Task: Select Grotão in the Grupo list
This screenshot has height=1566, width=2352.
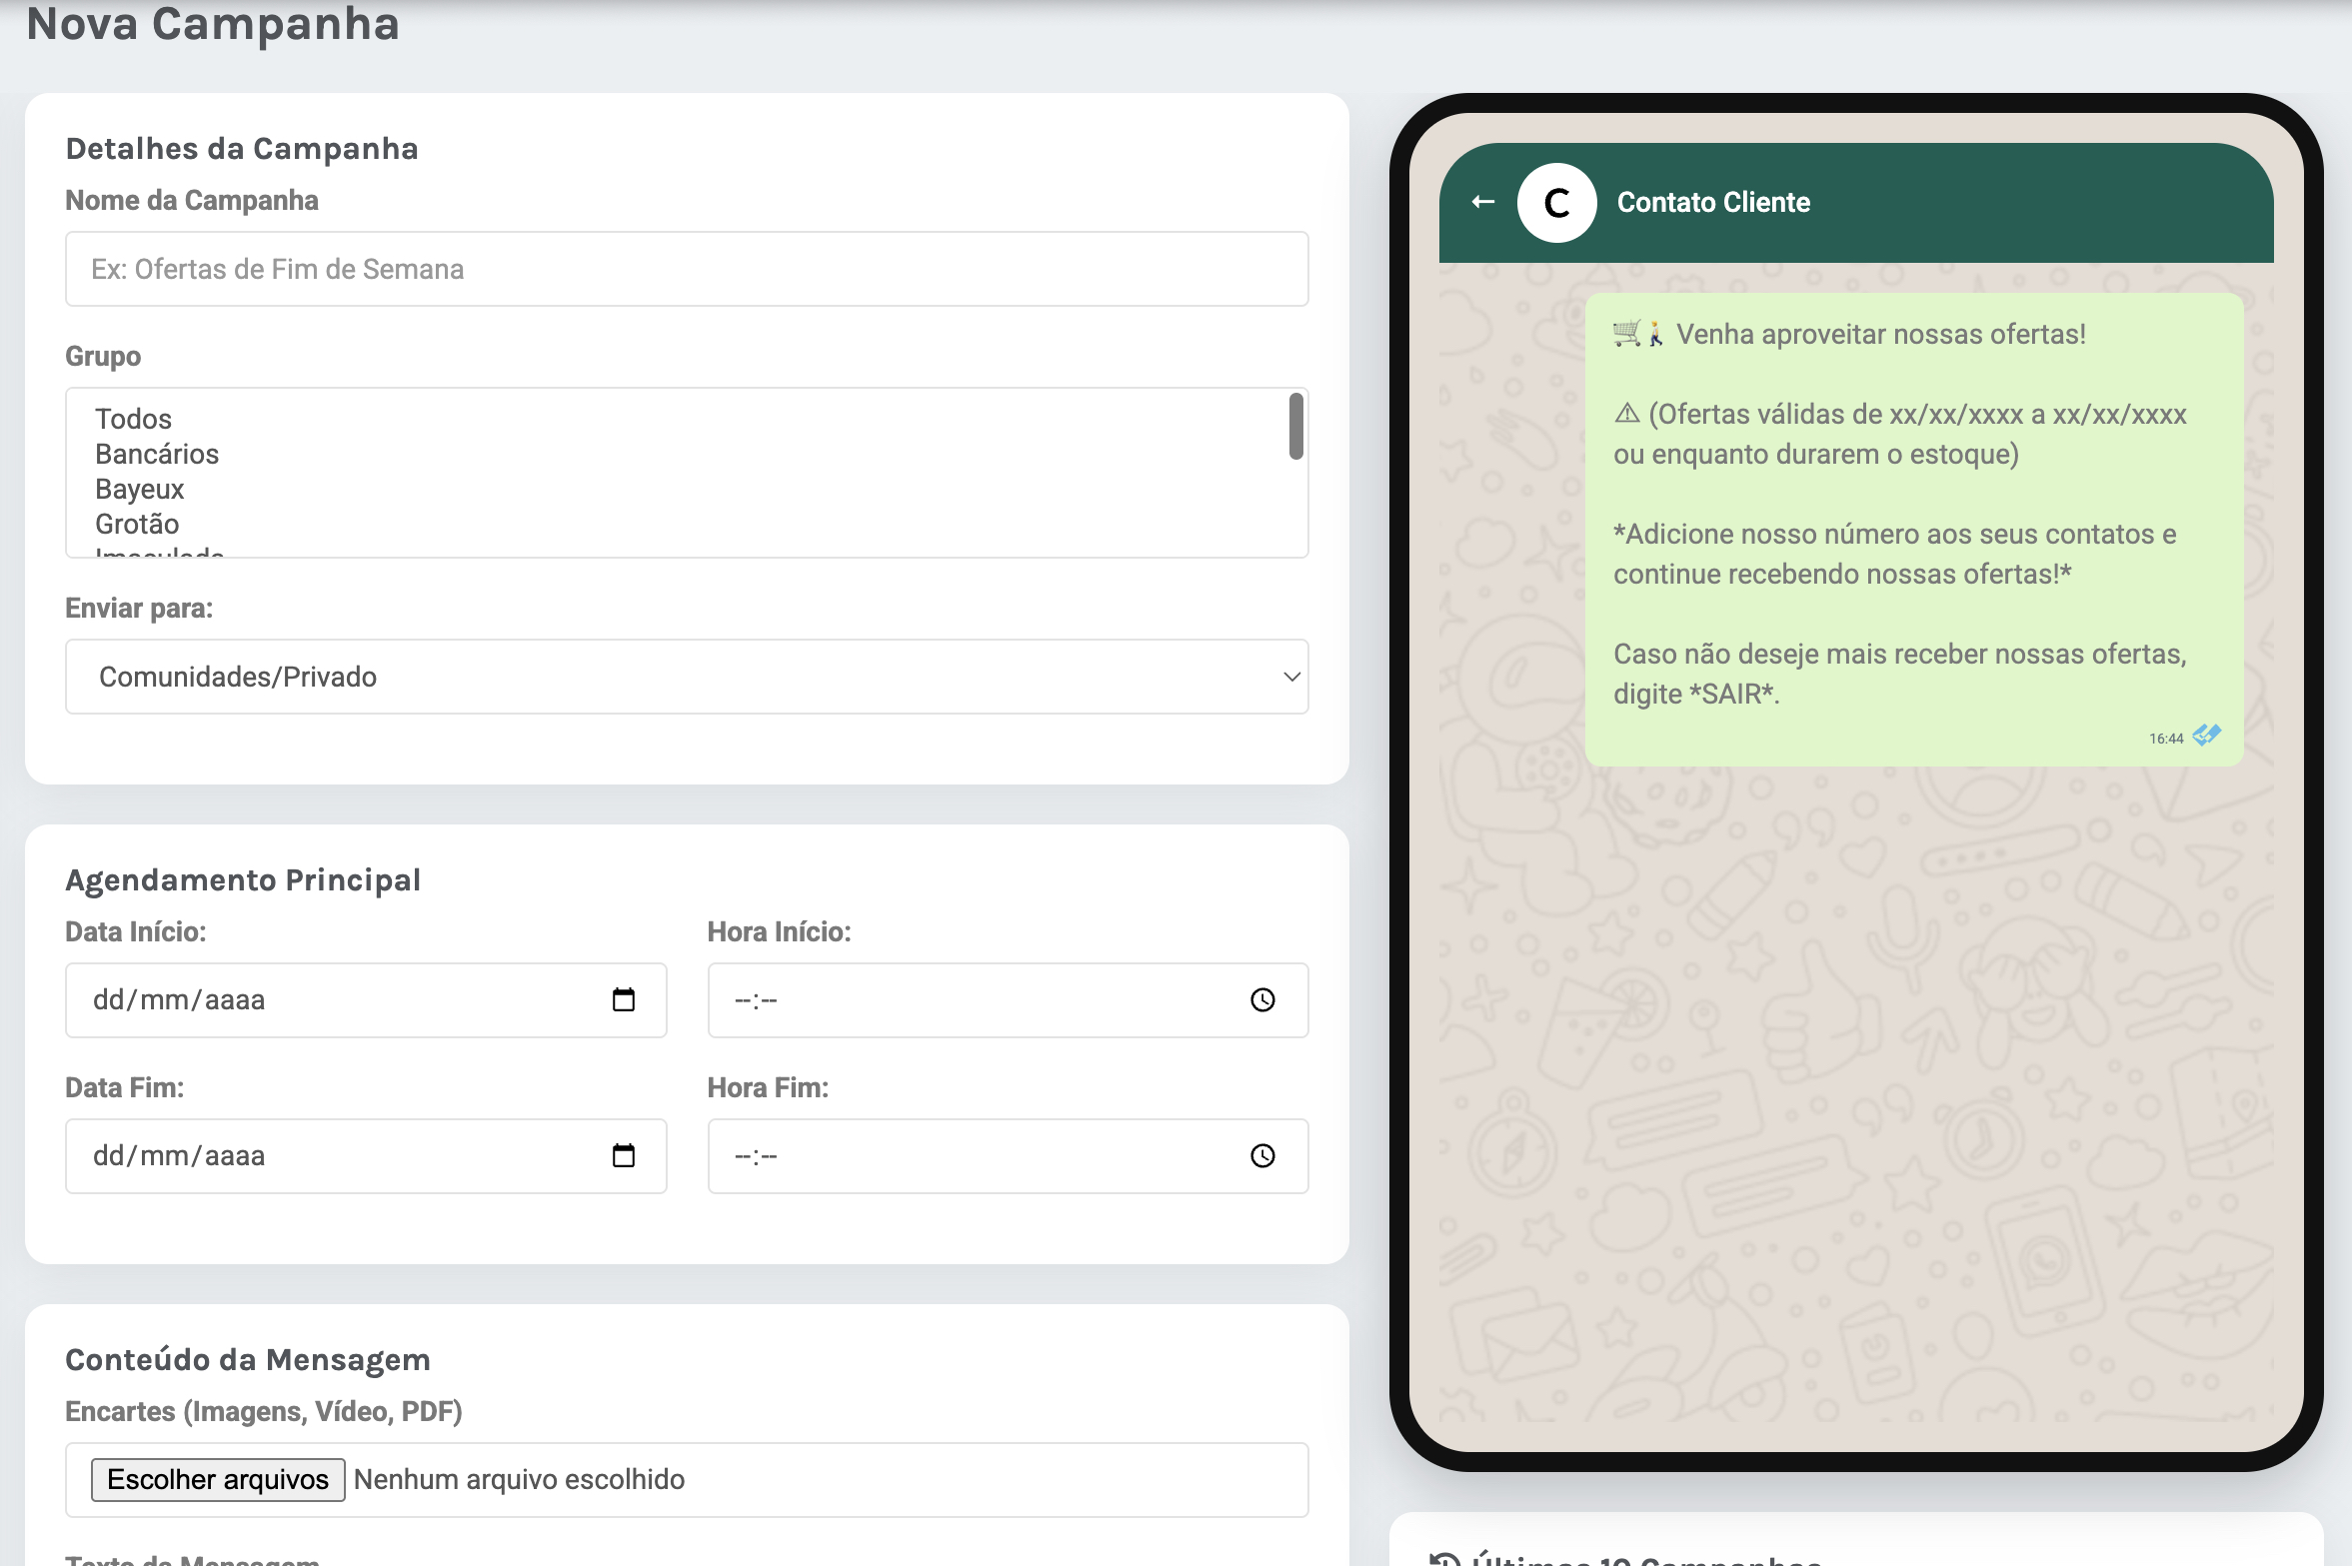Action: point(137,524)
